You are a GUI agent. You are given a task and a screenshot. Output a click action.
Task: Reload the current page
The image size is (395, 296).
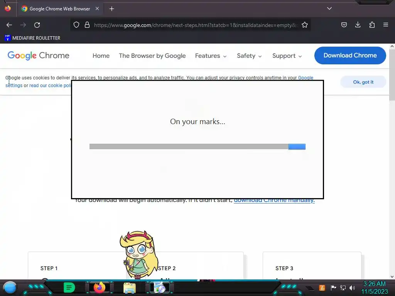point(37,25)
